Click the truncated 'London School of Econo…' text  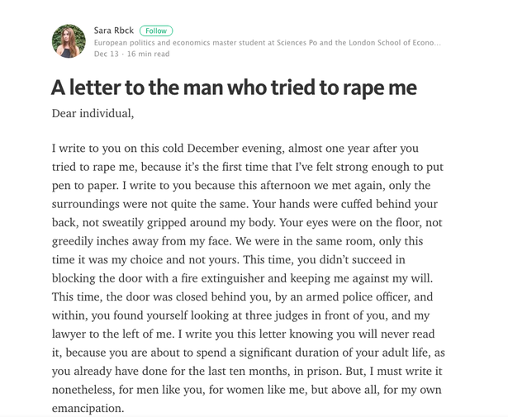[395, 42]
